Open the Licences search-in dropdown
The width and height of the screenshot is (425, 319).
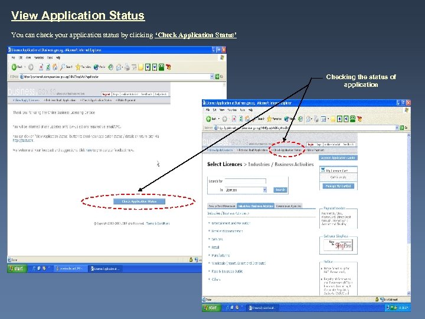(246, 190)
